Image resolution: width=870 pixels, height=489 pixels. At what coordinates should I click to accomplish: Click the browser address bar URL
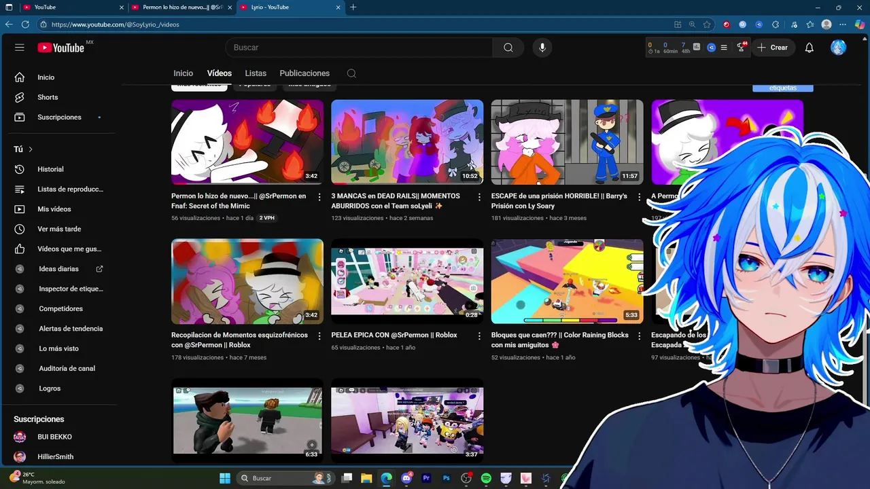(116, 24)
